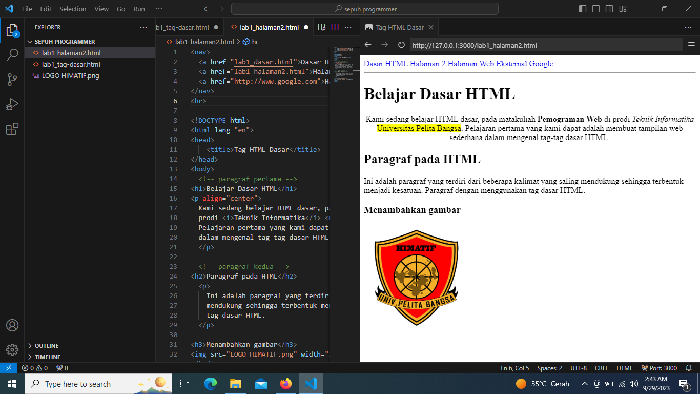Screen dimensions: 700x394
Task: Toggle the bottom panel visibility
Action: point(595,9)
